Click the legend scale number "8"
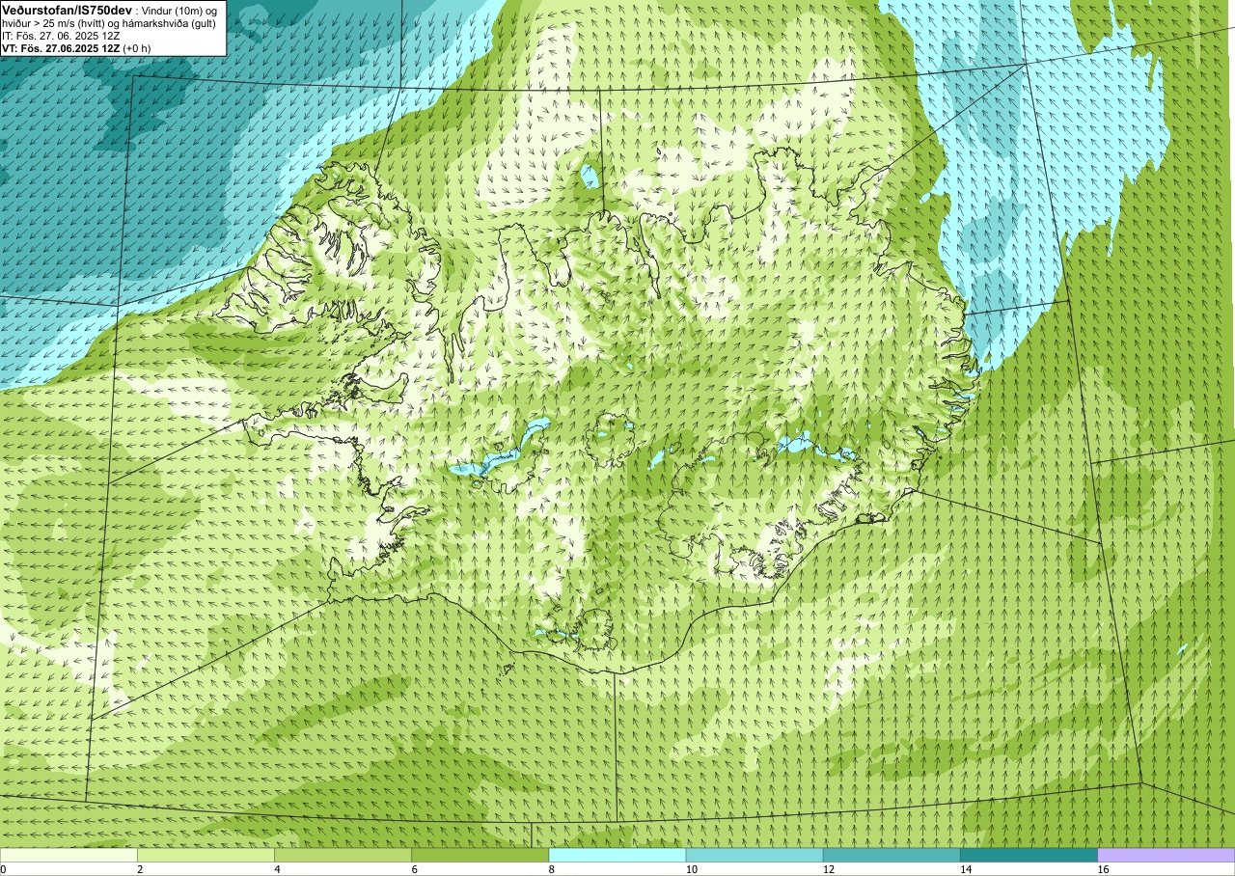This screenshot has width=1235, height=876. (552, 869)
